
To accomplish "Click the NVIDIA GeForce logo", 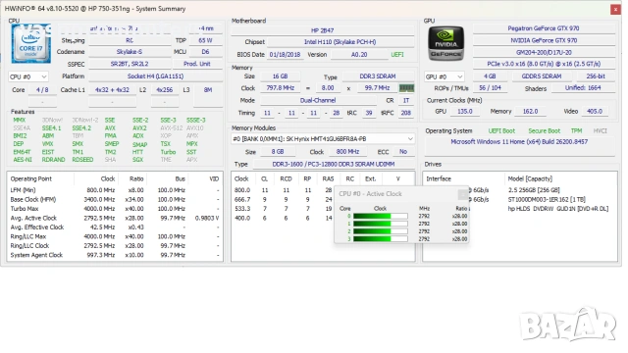I will [446, 43].
